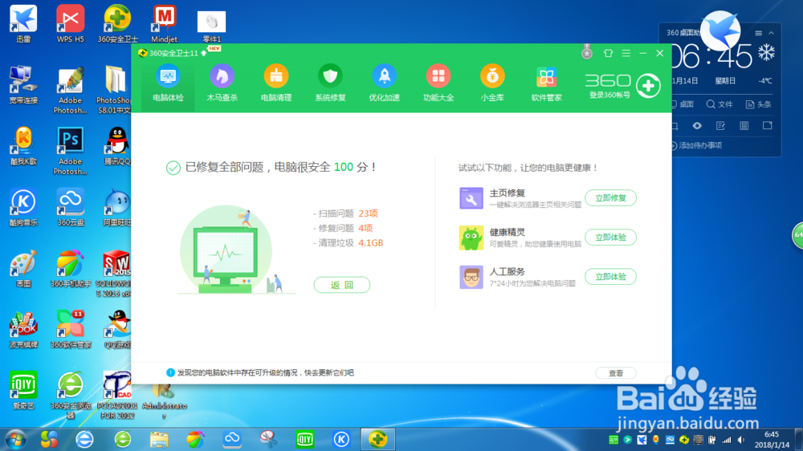Click the 返回 button

point(341,285)
